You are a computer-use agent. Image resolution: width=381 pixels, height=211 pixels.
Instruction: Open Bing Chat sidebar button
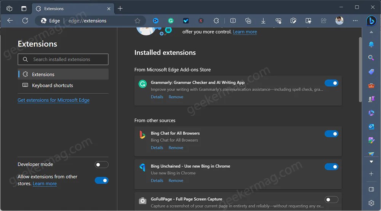pos(371,21)
